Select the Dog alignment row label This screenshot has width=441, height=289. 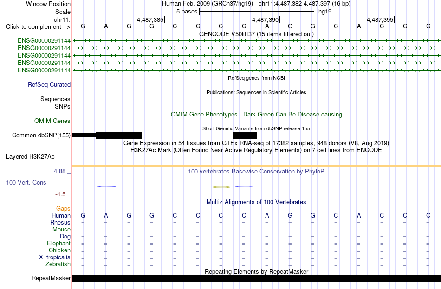[65, 237]
